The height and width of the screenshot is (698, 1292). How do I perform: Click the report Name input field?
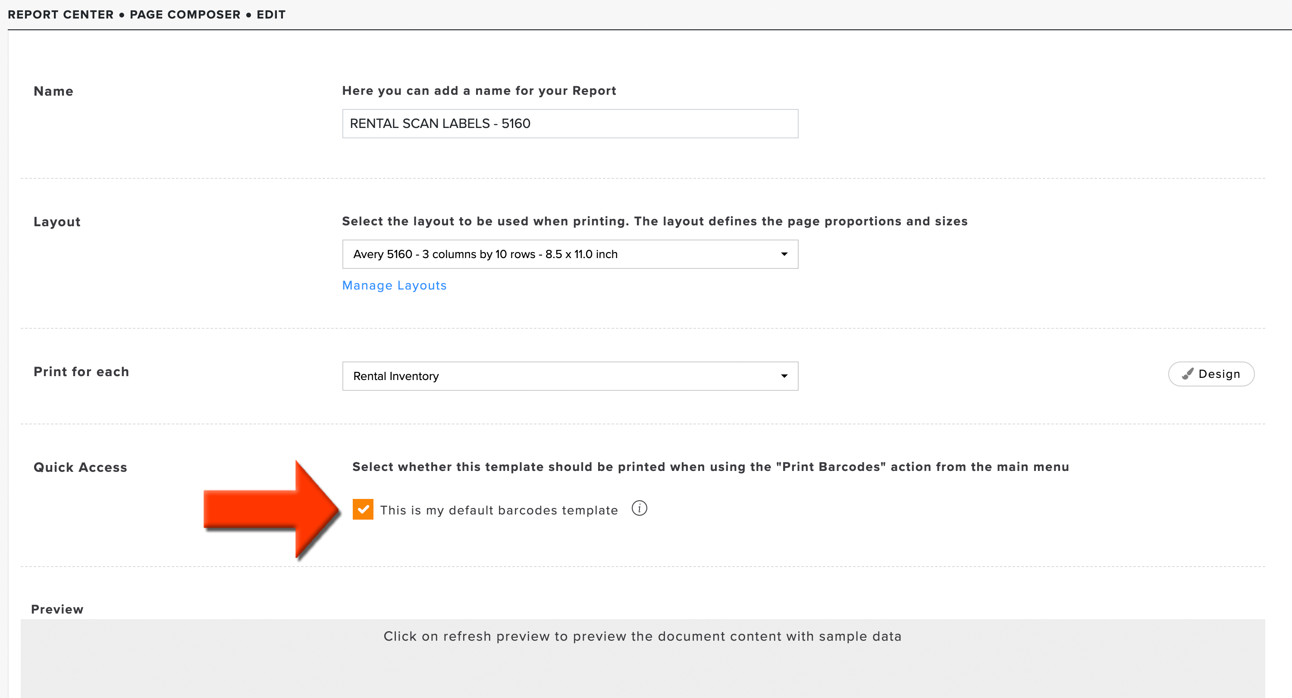(570, 123)
